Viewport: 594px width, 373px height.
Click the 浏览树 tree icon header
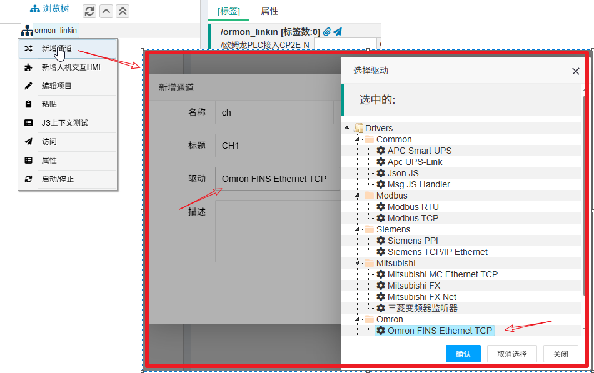[x=49, y=9]
